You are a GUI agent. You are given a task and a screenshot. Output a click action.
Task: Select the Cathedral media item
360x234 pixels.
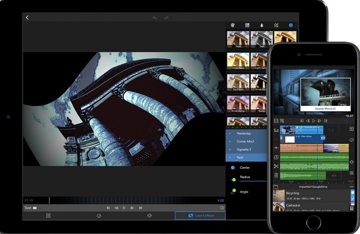click(x=311, y=206)
